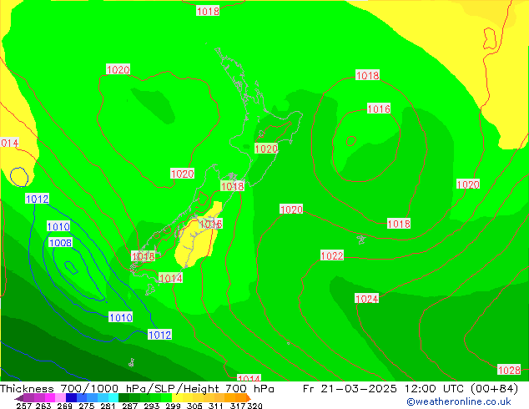529x409 pixels.
Task: Click the purple legend swatch above 257
Action: pos(28,397)
